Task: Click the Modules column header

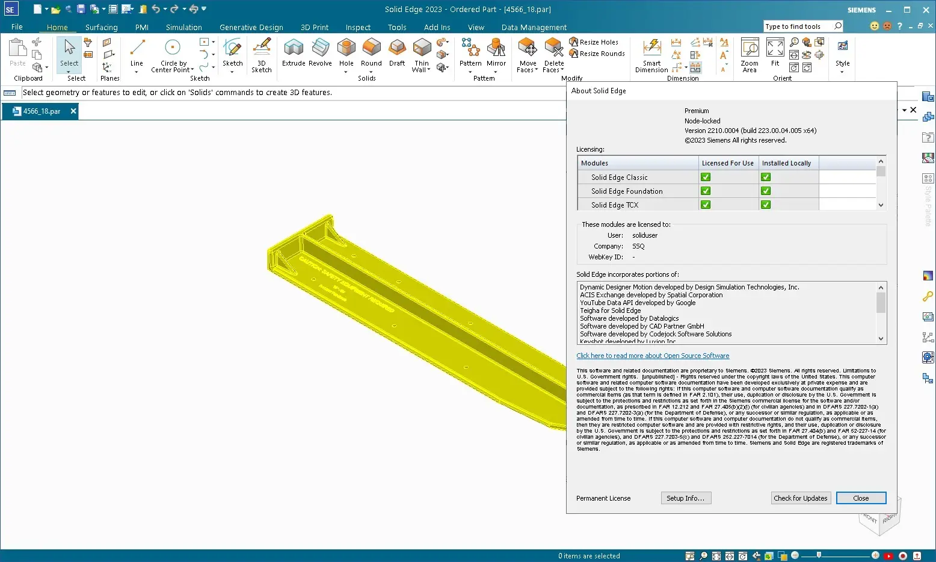Action: pyautogui.click(x=638, y=163)
